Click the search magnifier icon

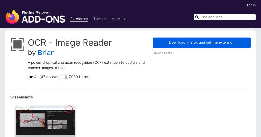pyautogui.click(x=197, y=17)
